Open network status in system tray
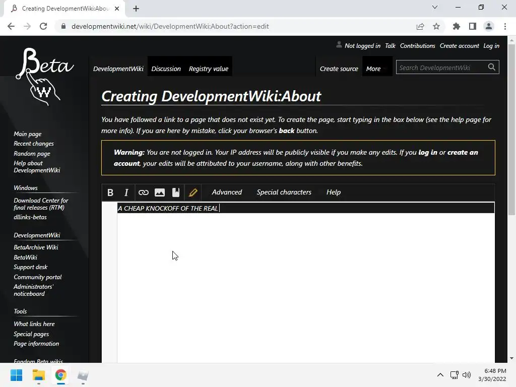The height and width of the screenshot is (387, 516). tap(455, 375)
